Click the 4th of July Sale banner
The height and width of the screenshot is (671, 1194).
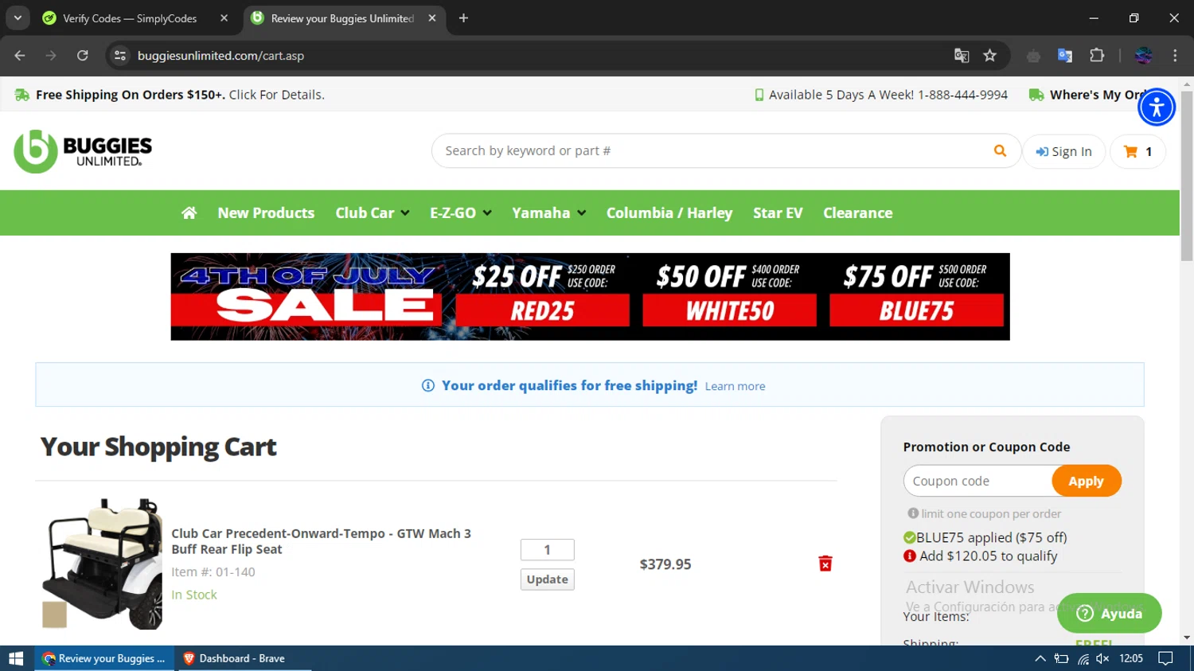pyautogui.click(x=590, y=297)
